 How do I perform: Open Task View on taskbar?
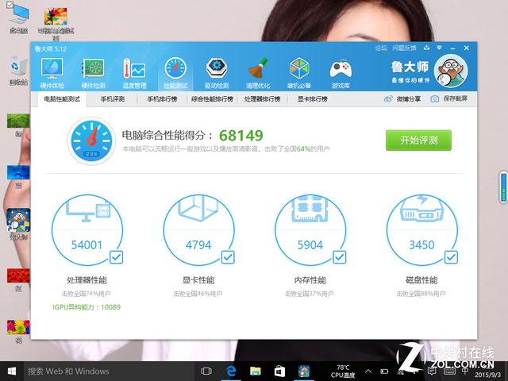point(206,371)
